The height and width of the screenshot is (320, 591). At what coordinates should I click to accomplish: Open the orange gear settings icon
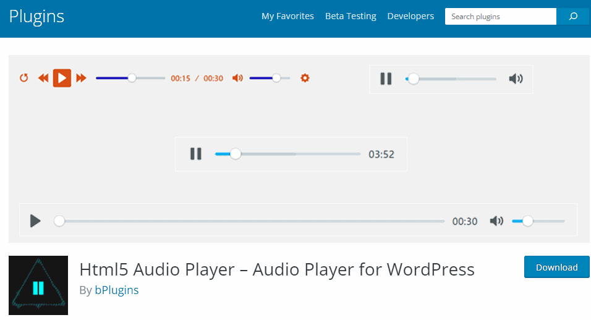point(304,78)
